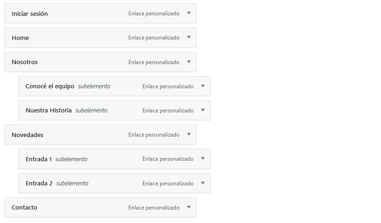Screen dimensions: 381x223
Task: Click Enlace personalizado label on Contacto
Action: (x=154, y=207)
